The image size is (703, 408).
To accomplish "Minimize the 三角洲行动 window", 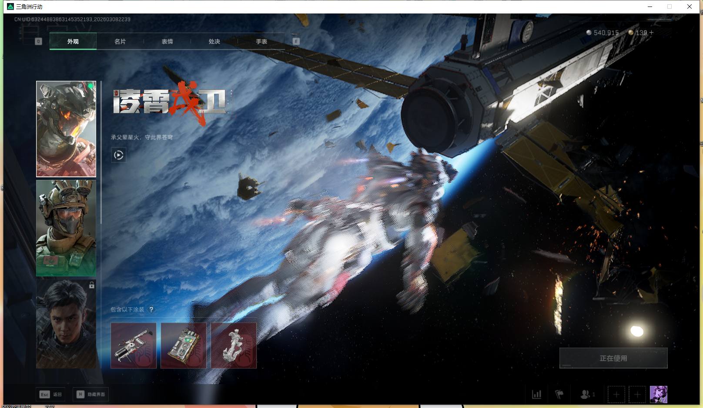I will pos(650,7).
